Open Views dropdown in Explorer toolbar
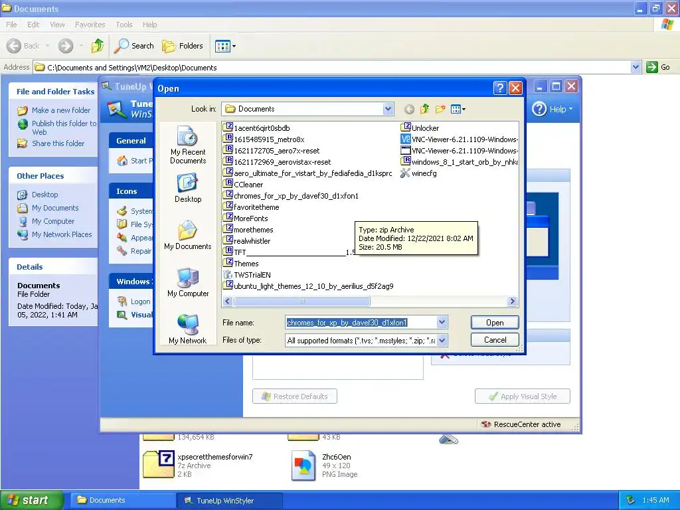 226,46
